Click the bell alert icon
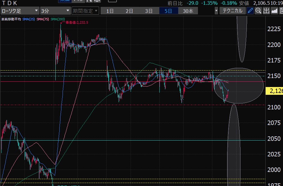 coord(97,1)
